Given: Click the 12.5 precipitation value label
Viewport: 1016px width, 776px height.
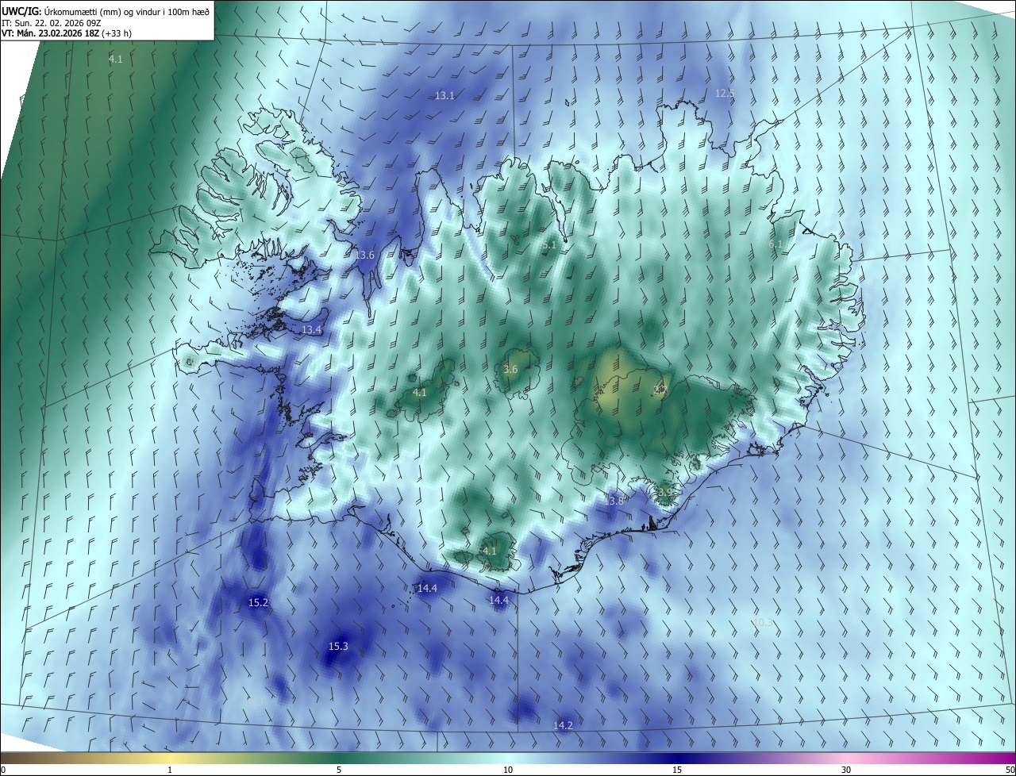Looking at the screenshot, I should click(725, 94).
